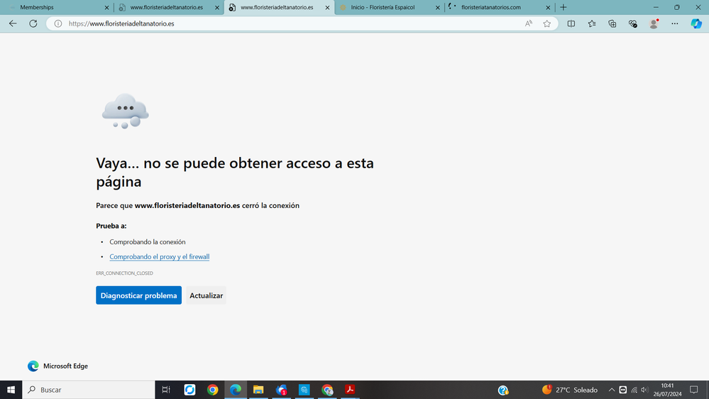Expand hidden system tray icons chevron
The image size is (709, 399).
612,390
